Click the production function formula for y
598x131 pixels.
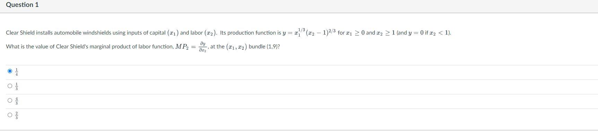(x=309, y=32)
